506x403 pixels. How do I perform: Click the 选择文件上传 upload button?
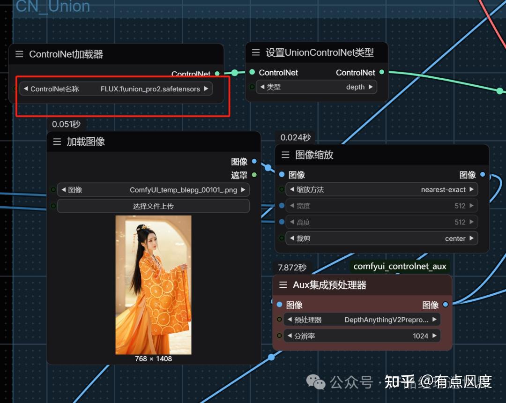(x=153, y=206)
